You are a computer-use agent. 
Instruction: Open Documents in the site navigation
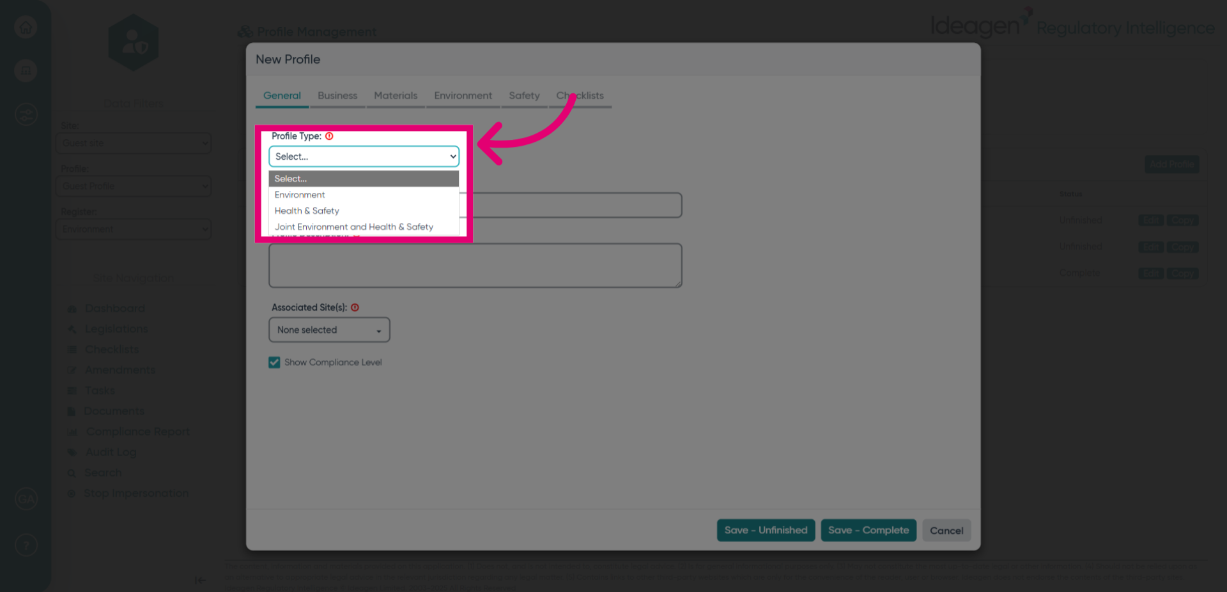[x=114, y=411]
